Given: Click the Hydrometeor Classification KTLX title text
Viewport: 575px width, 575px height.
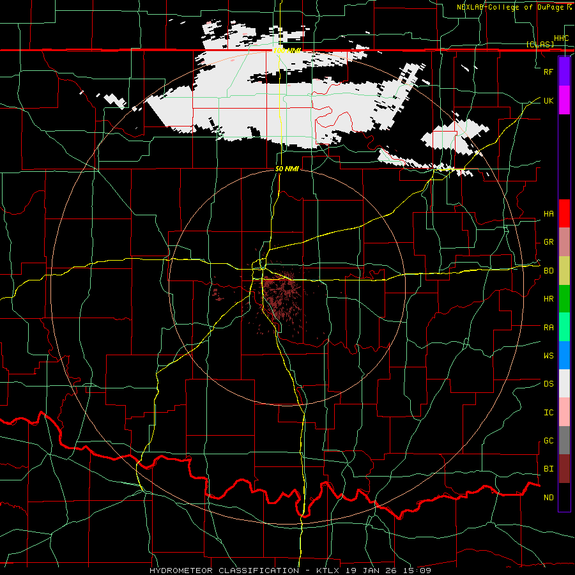Looking at the screenshot, I should click(x=290, y=571).
